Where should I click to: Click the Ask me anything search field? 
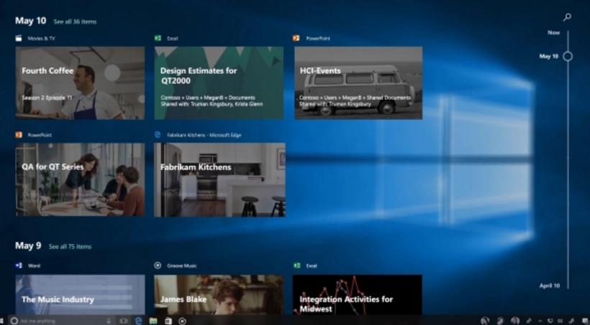click(60, 321)
